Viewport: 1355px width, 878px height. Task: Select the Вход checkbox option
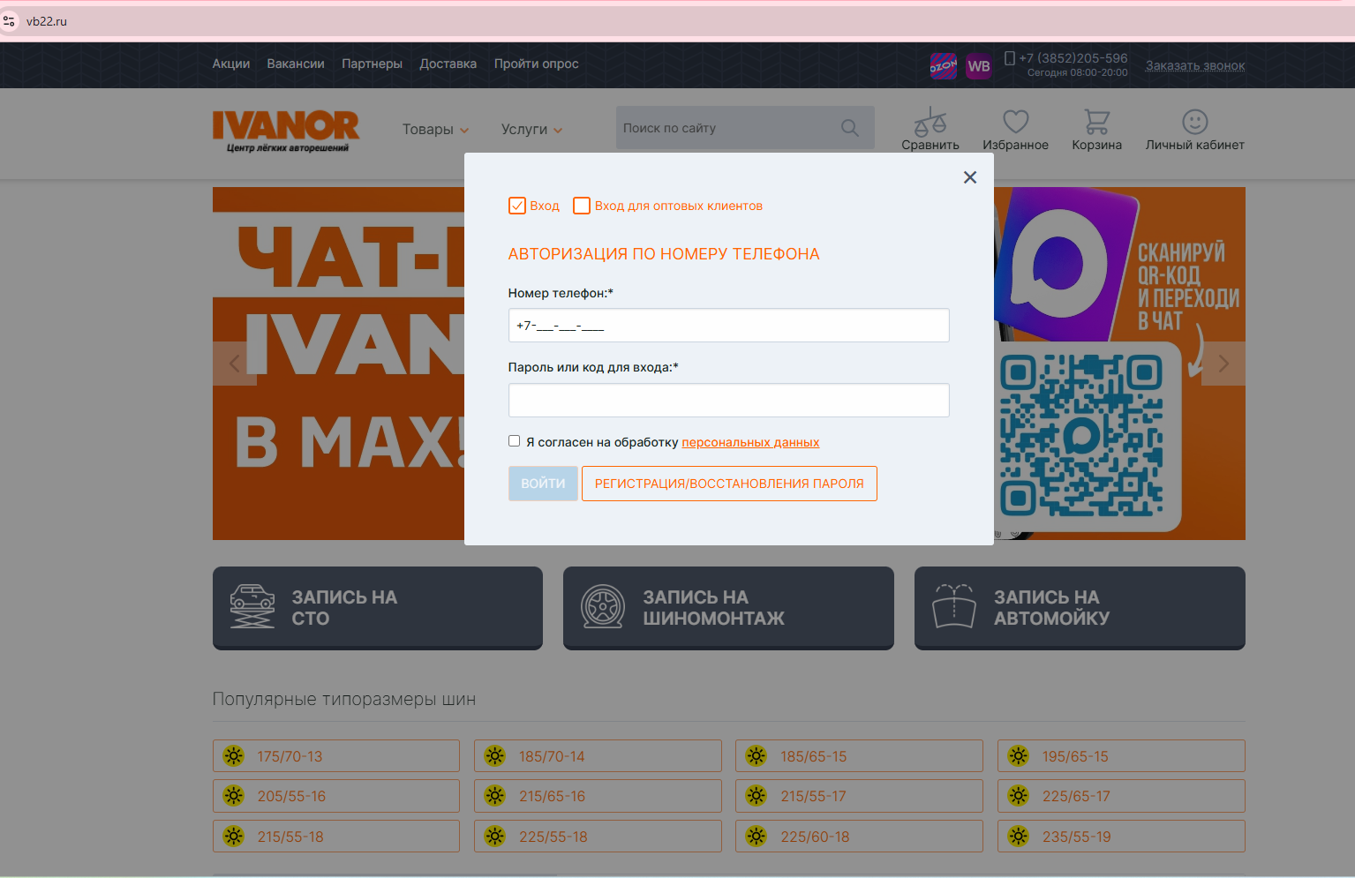[517, 206]
